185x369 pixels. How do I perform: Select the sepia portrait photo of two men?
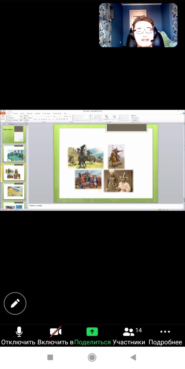click(x=118, y=181)
